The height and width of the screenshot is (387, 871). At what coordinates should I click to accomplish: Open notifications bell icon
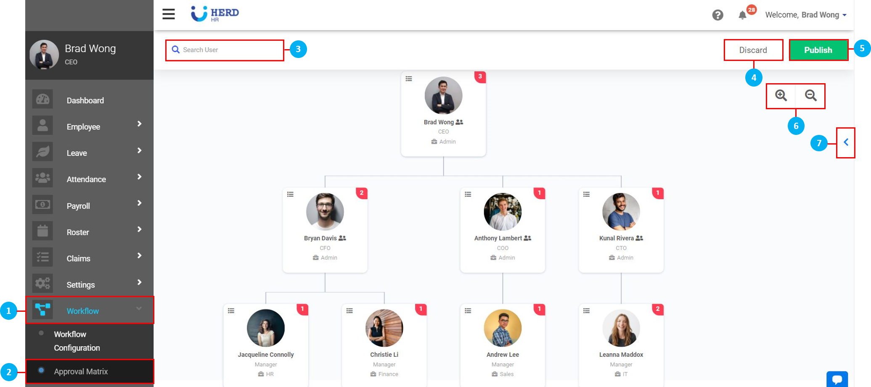(x=743, y=15)
